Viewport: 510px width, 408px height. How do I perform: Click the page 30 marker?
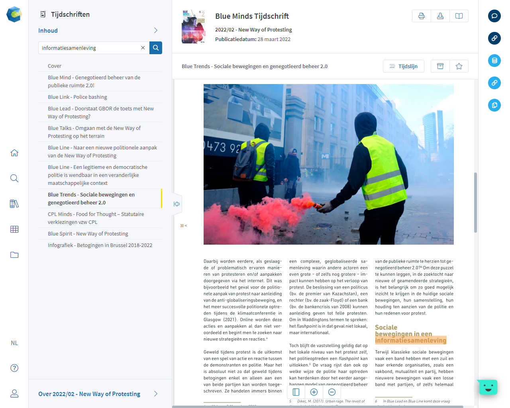click(183, 226)
